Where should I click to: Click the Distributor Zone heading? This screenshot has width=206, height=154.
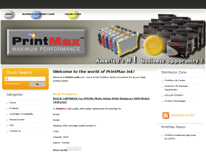174,72
